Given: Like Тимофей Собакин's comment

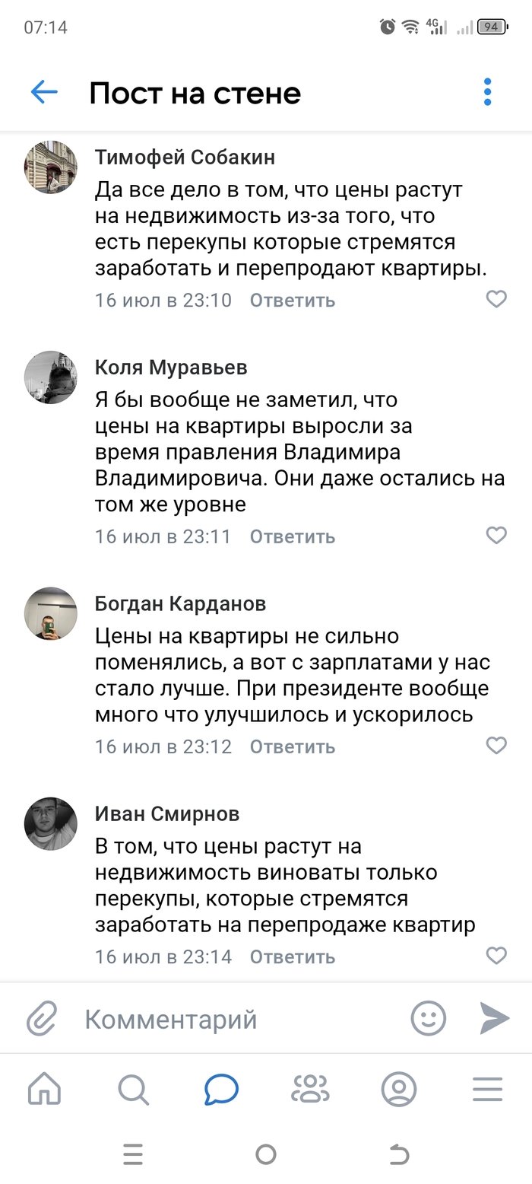Looking at the screenshot, I should click(x=496, y=299).
